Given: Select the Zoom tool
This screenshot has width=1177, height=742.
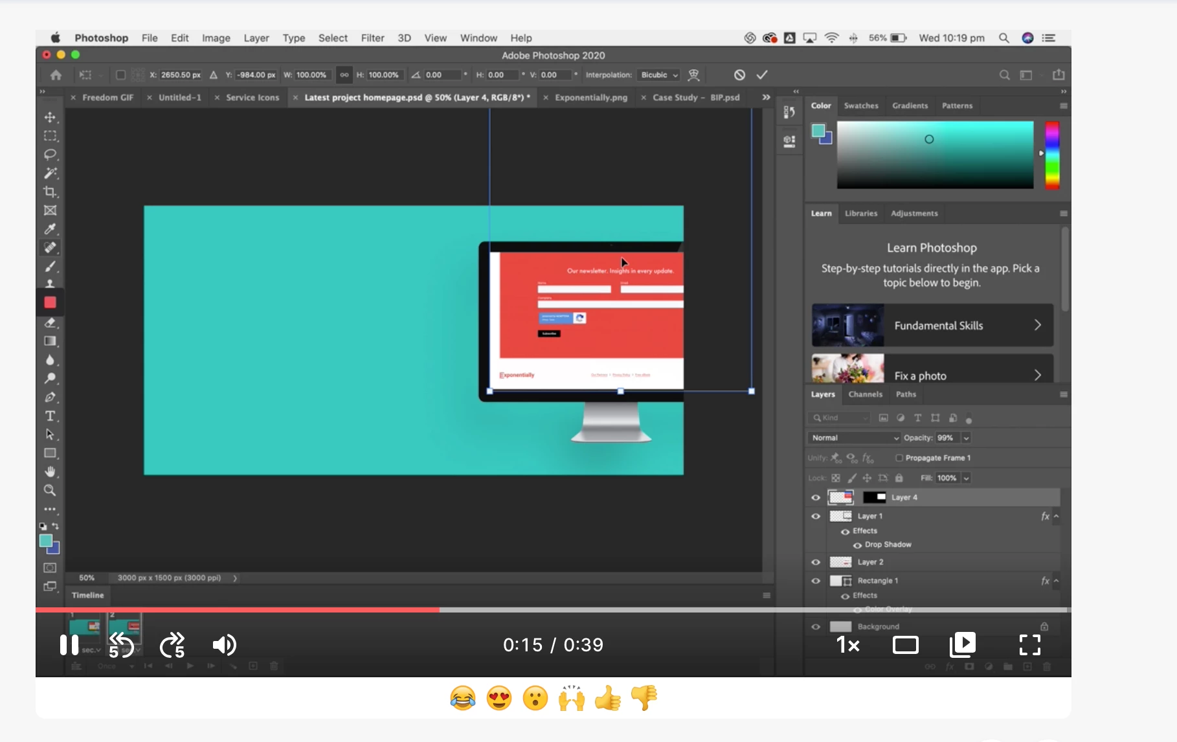Looking at the screenshot, I should pos(50,490).
